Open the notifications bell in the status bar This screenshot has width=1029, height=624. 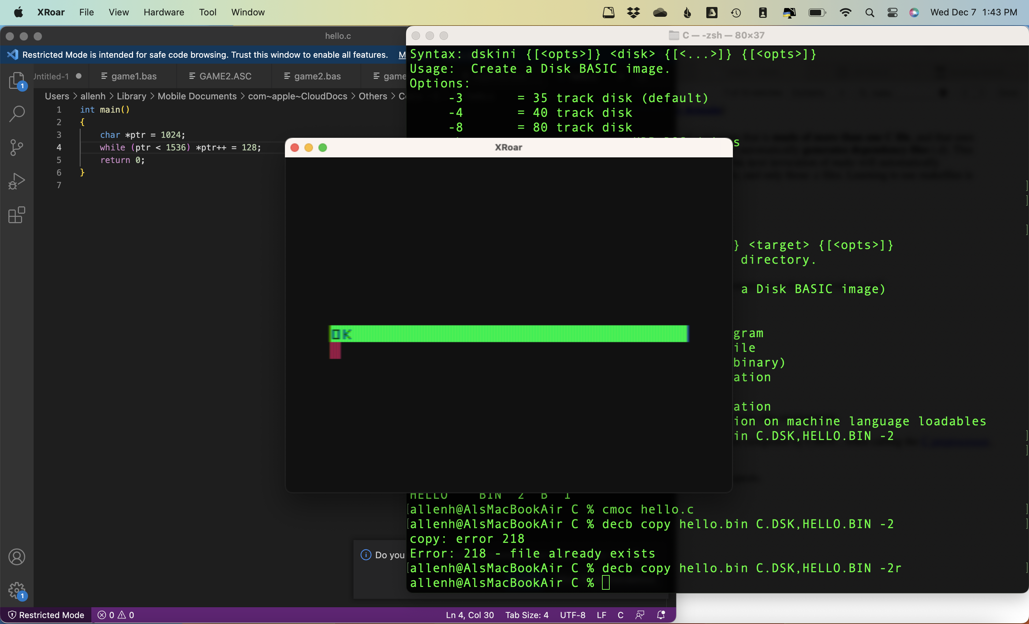(x=661, y=615)
